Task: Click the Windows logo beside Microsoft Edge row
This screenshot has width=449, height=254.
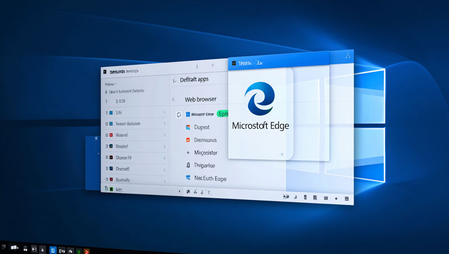Action: click(188, 115)
